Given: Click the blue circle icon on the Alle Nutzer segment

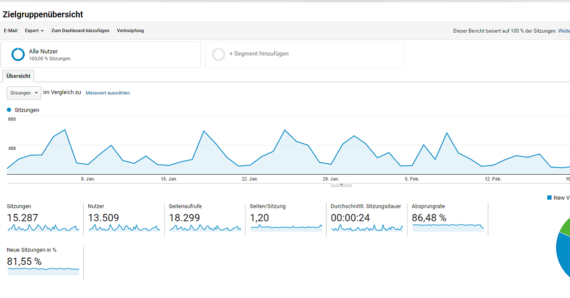Looking at the screenshot, I should coord(18,54).
